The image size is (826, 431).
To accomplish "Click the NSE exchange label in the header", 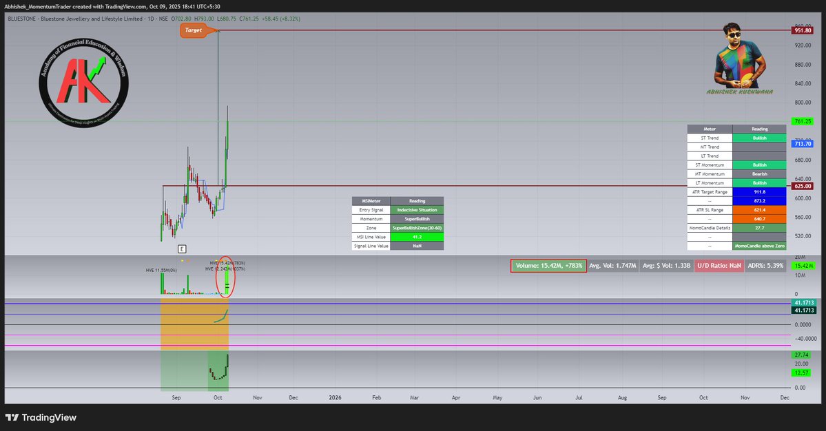I will click(x=164, y=19).
